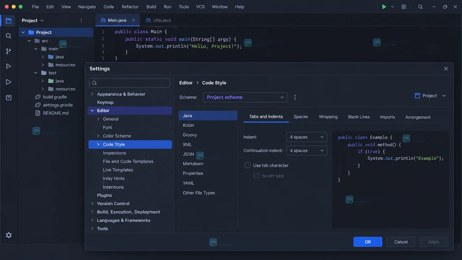462x260 pixels.
Task: Expand the Color Scheme node
Action: coord(98,136)
